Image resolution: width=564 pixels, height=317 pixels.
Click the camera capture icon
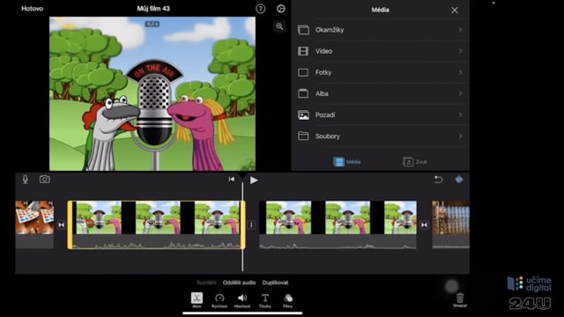pos(45,179)
